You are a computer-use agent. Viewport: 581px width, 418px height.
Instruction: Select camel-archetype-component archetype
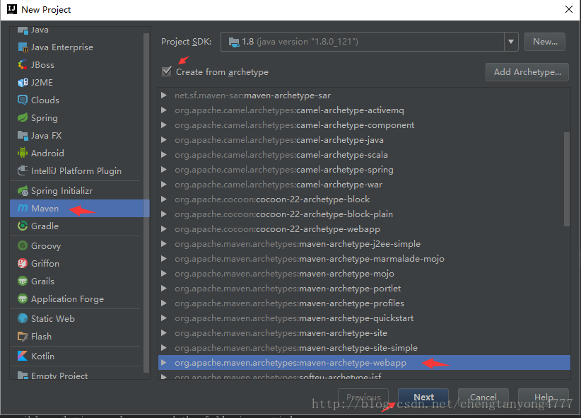364,125
